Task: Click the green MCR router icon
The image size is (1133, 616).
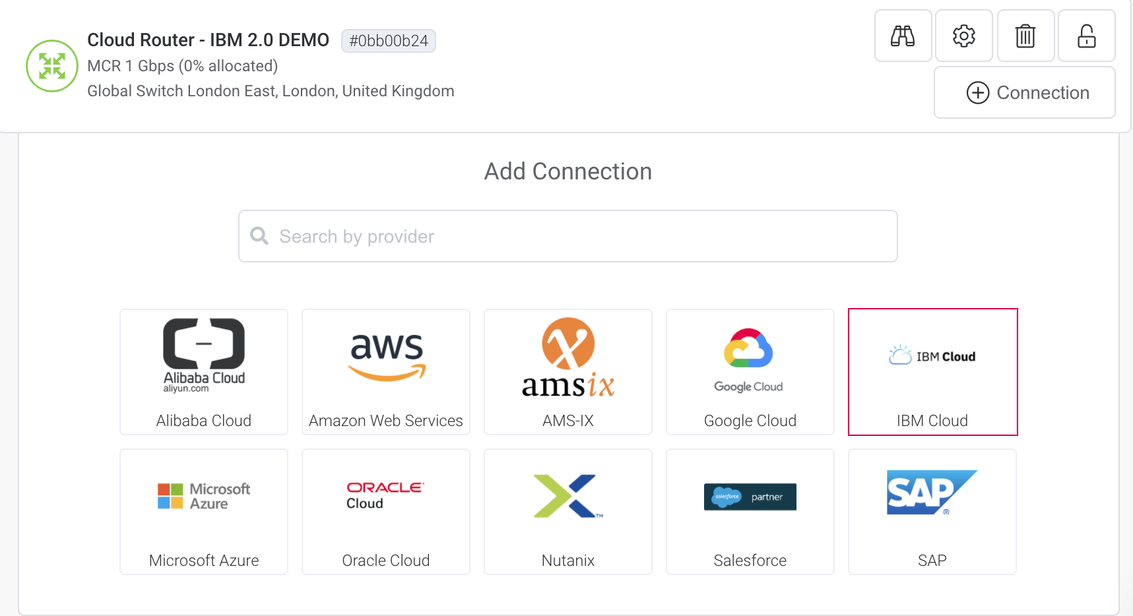Action: [x=51, y=66]
